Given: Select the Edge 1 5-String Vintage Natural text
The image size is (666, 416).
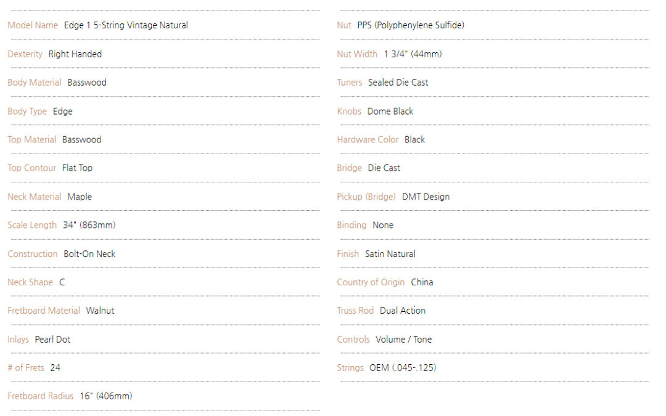Looking at the screenshot, I should (126, 25).
